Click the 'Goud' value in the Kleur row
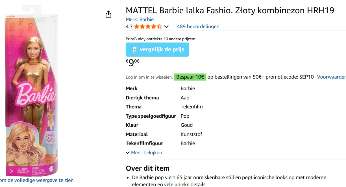This screenshot has width=346, height=187. click(x=186, y=125)
